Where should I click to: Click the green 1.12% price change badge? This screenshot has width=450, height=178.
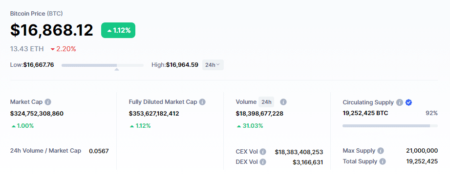118,30
